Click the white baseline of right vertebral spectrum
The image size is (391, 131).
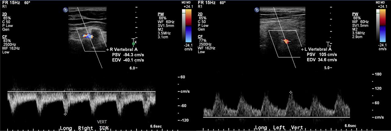click(82, 91)
